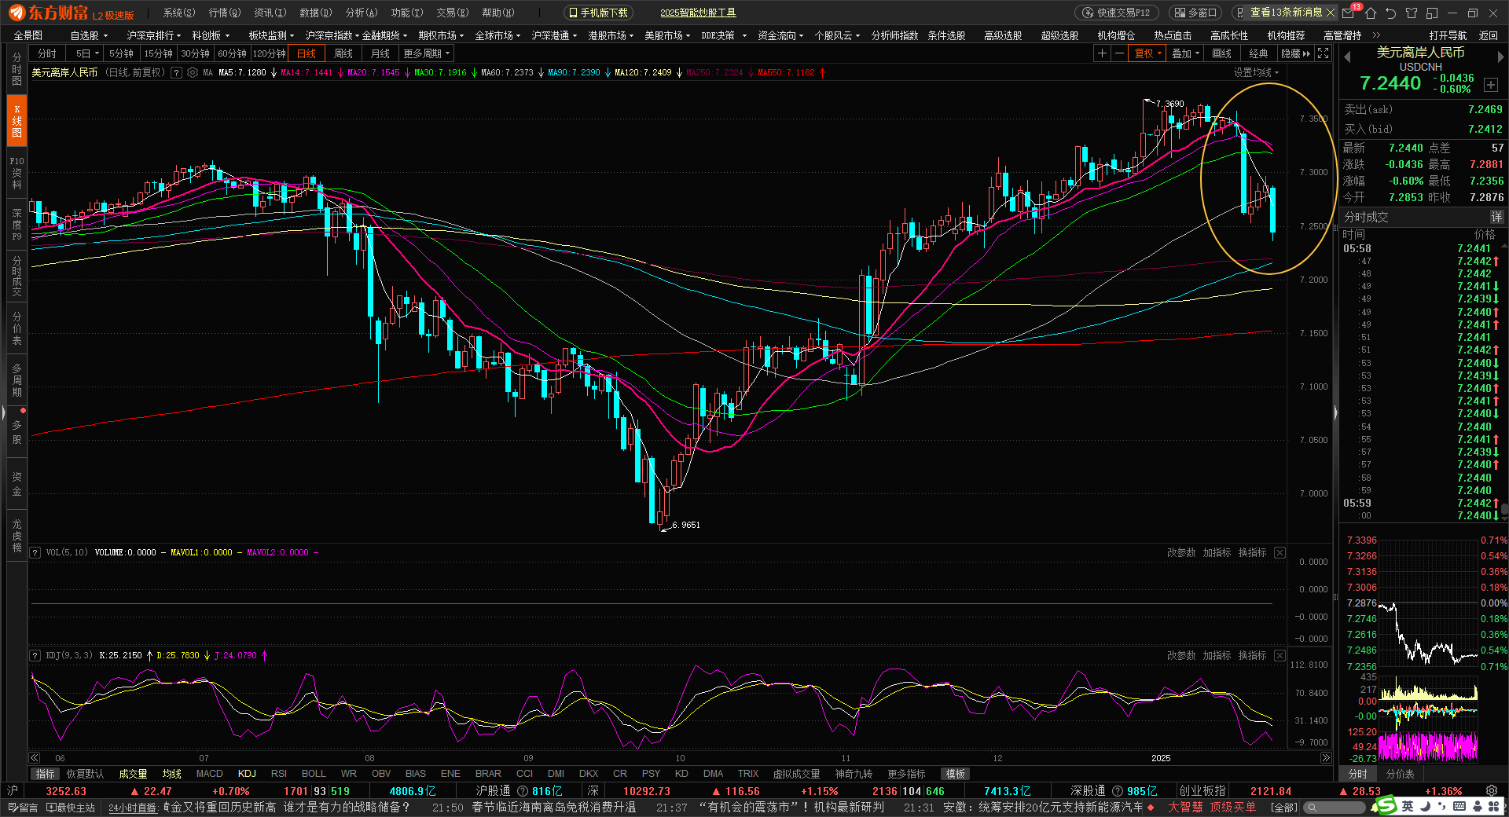Open 叠加 overlay dropdown

coord(1186,53)
